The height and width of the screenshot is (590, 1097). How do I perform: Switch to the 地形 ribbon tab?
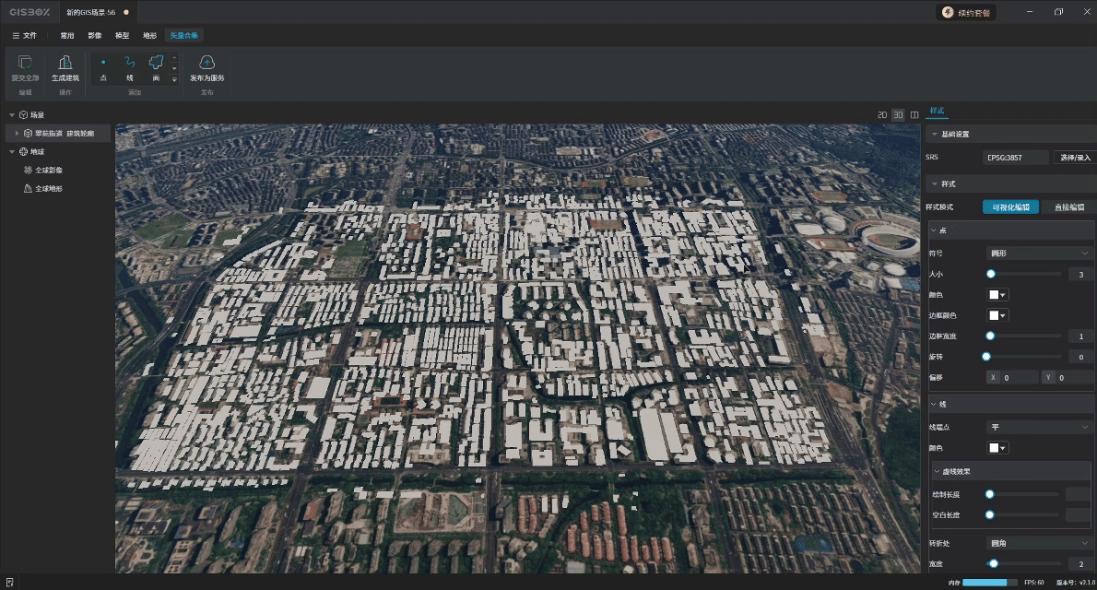(x=149, y=35)
